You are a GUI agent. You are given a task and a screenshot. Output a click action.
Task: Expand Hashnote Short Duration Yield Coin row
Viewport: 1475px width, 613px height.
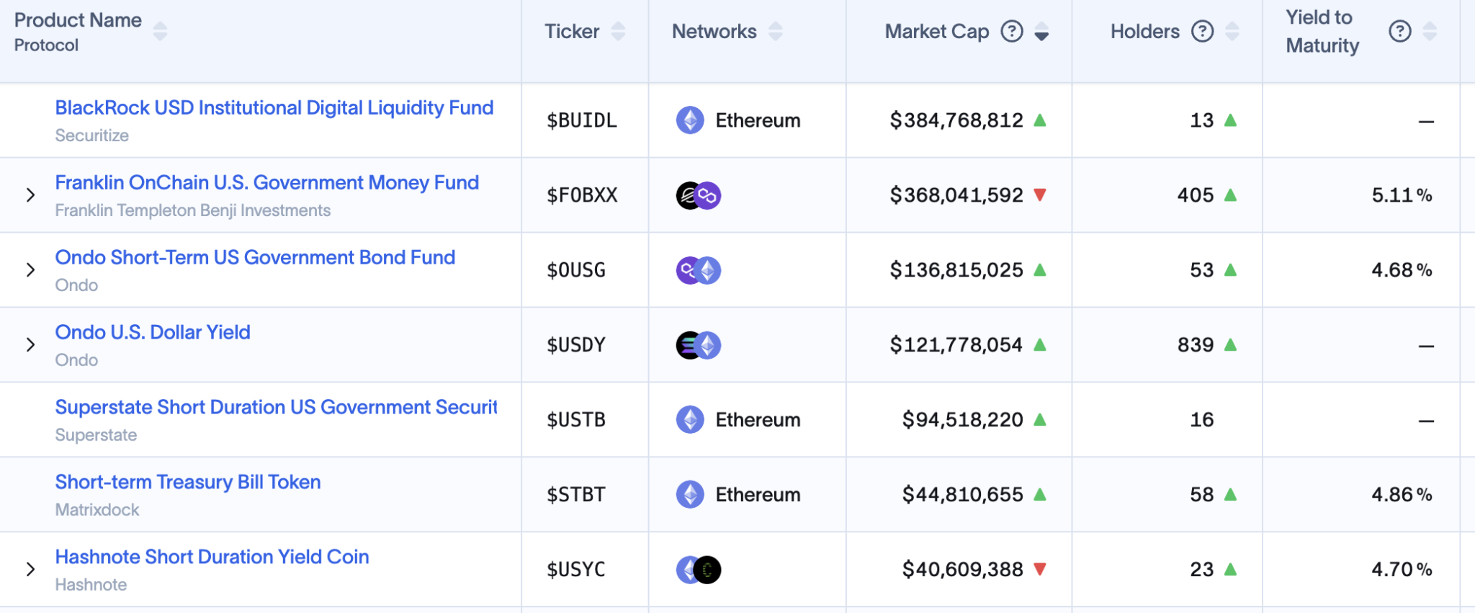click(x=30, y=570)
